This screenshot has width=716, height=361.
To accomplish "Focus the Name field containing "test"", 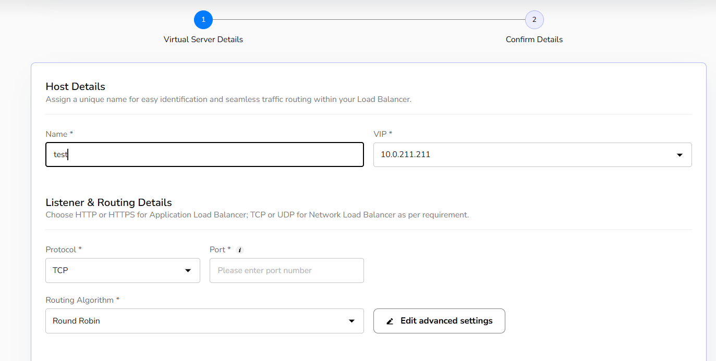I will click(204, 155).
